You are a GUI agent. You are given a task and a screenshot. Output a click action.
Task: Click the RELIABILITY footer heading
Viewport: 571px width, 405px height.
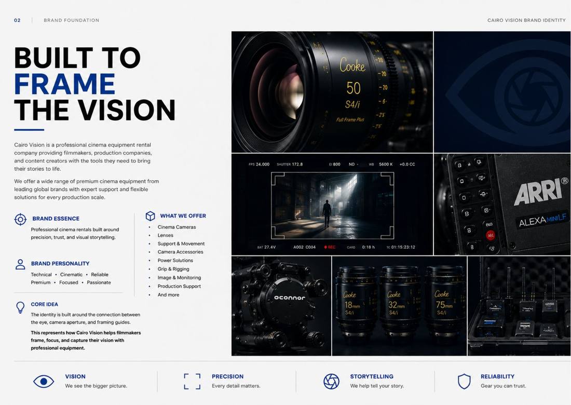497,376
